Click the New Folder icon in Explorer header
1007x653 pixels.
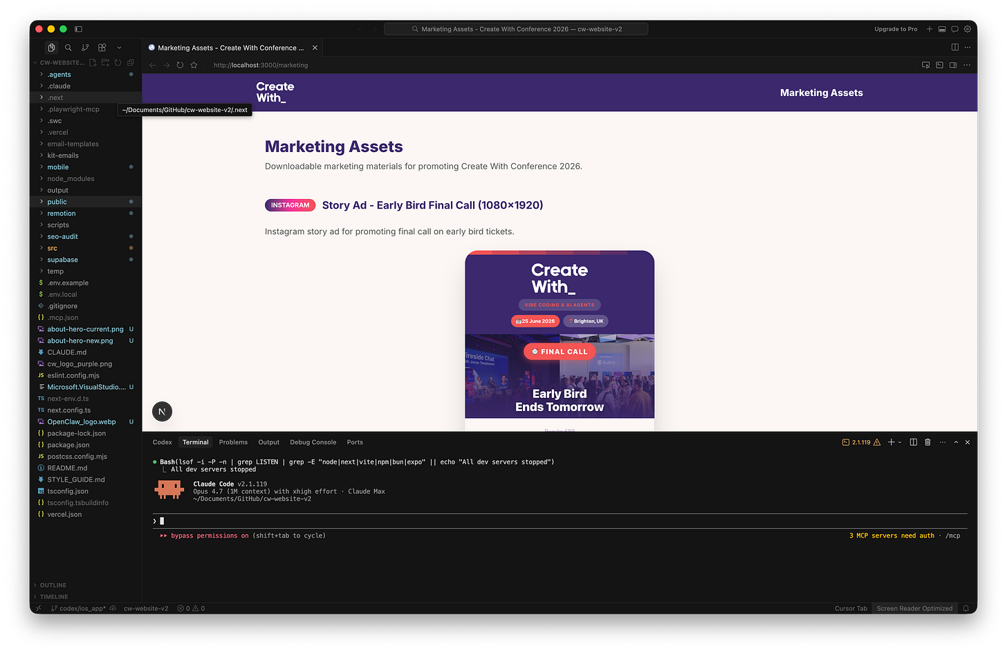(x=105, y=62)
